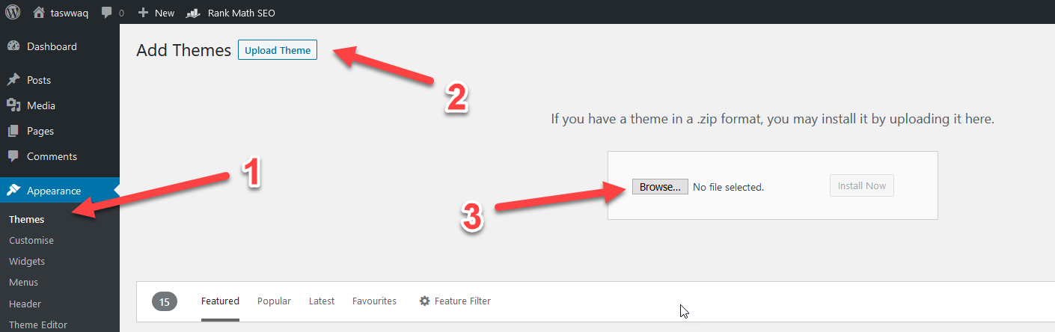Open Rank Math SEO menu icon

tap(193, 12)
